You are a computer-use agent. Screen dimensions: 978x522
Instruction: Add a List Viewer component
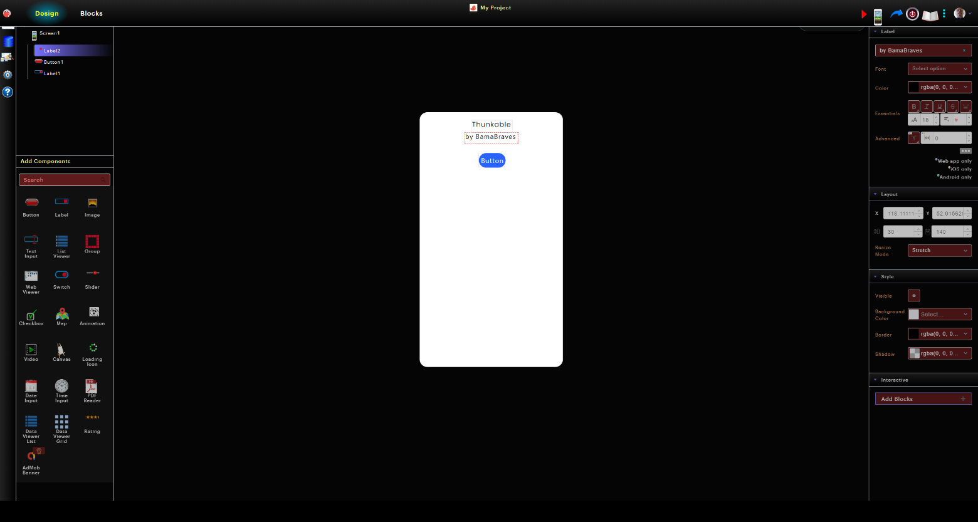[61, 246]
